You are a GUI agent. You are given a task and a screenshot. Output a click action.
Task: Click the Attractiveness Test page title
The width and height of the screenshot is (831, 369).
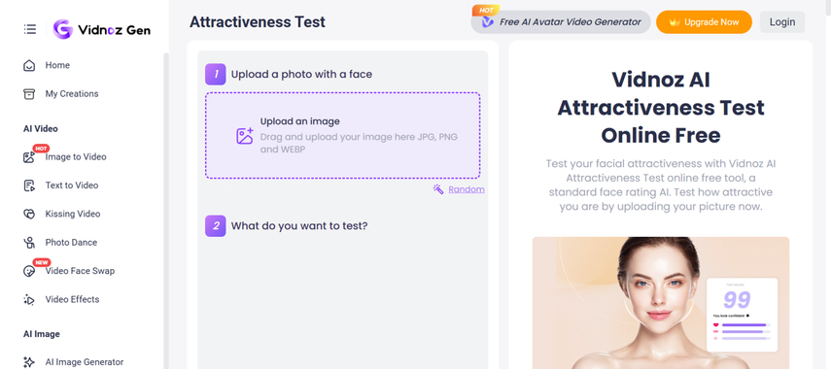point(258,22)
